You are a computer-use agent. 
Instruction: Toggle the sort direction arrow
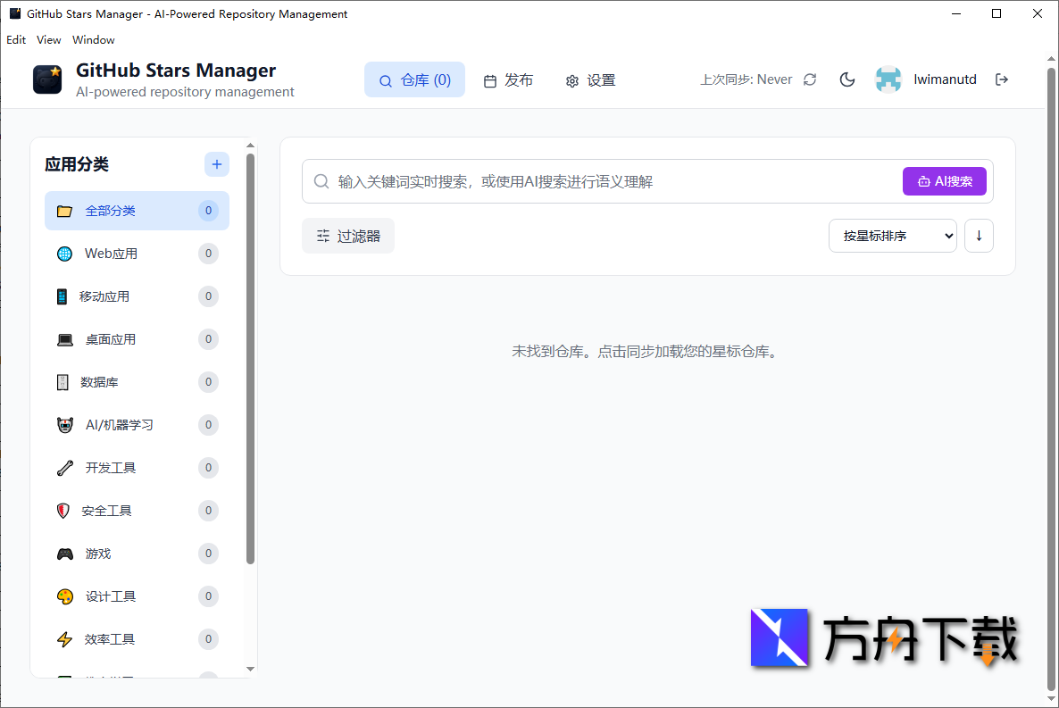(979, 235)
